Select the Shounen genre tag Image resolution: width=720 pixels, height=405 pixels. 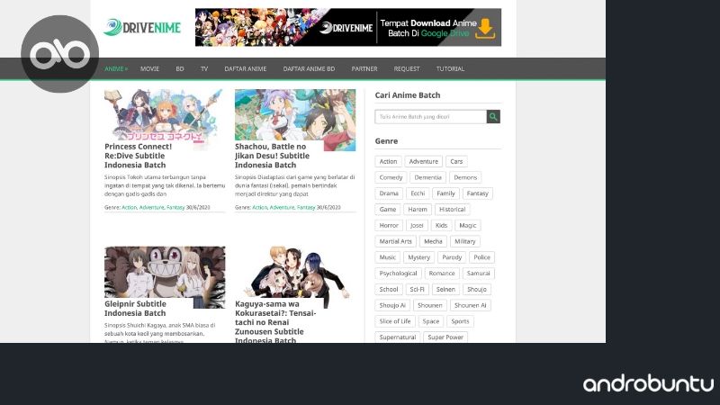tap(430, 305)
